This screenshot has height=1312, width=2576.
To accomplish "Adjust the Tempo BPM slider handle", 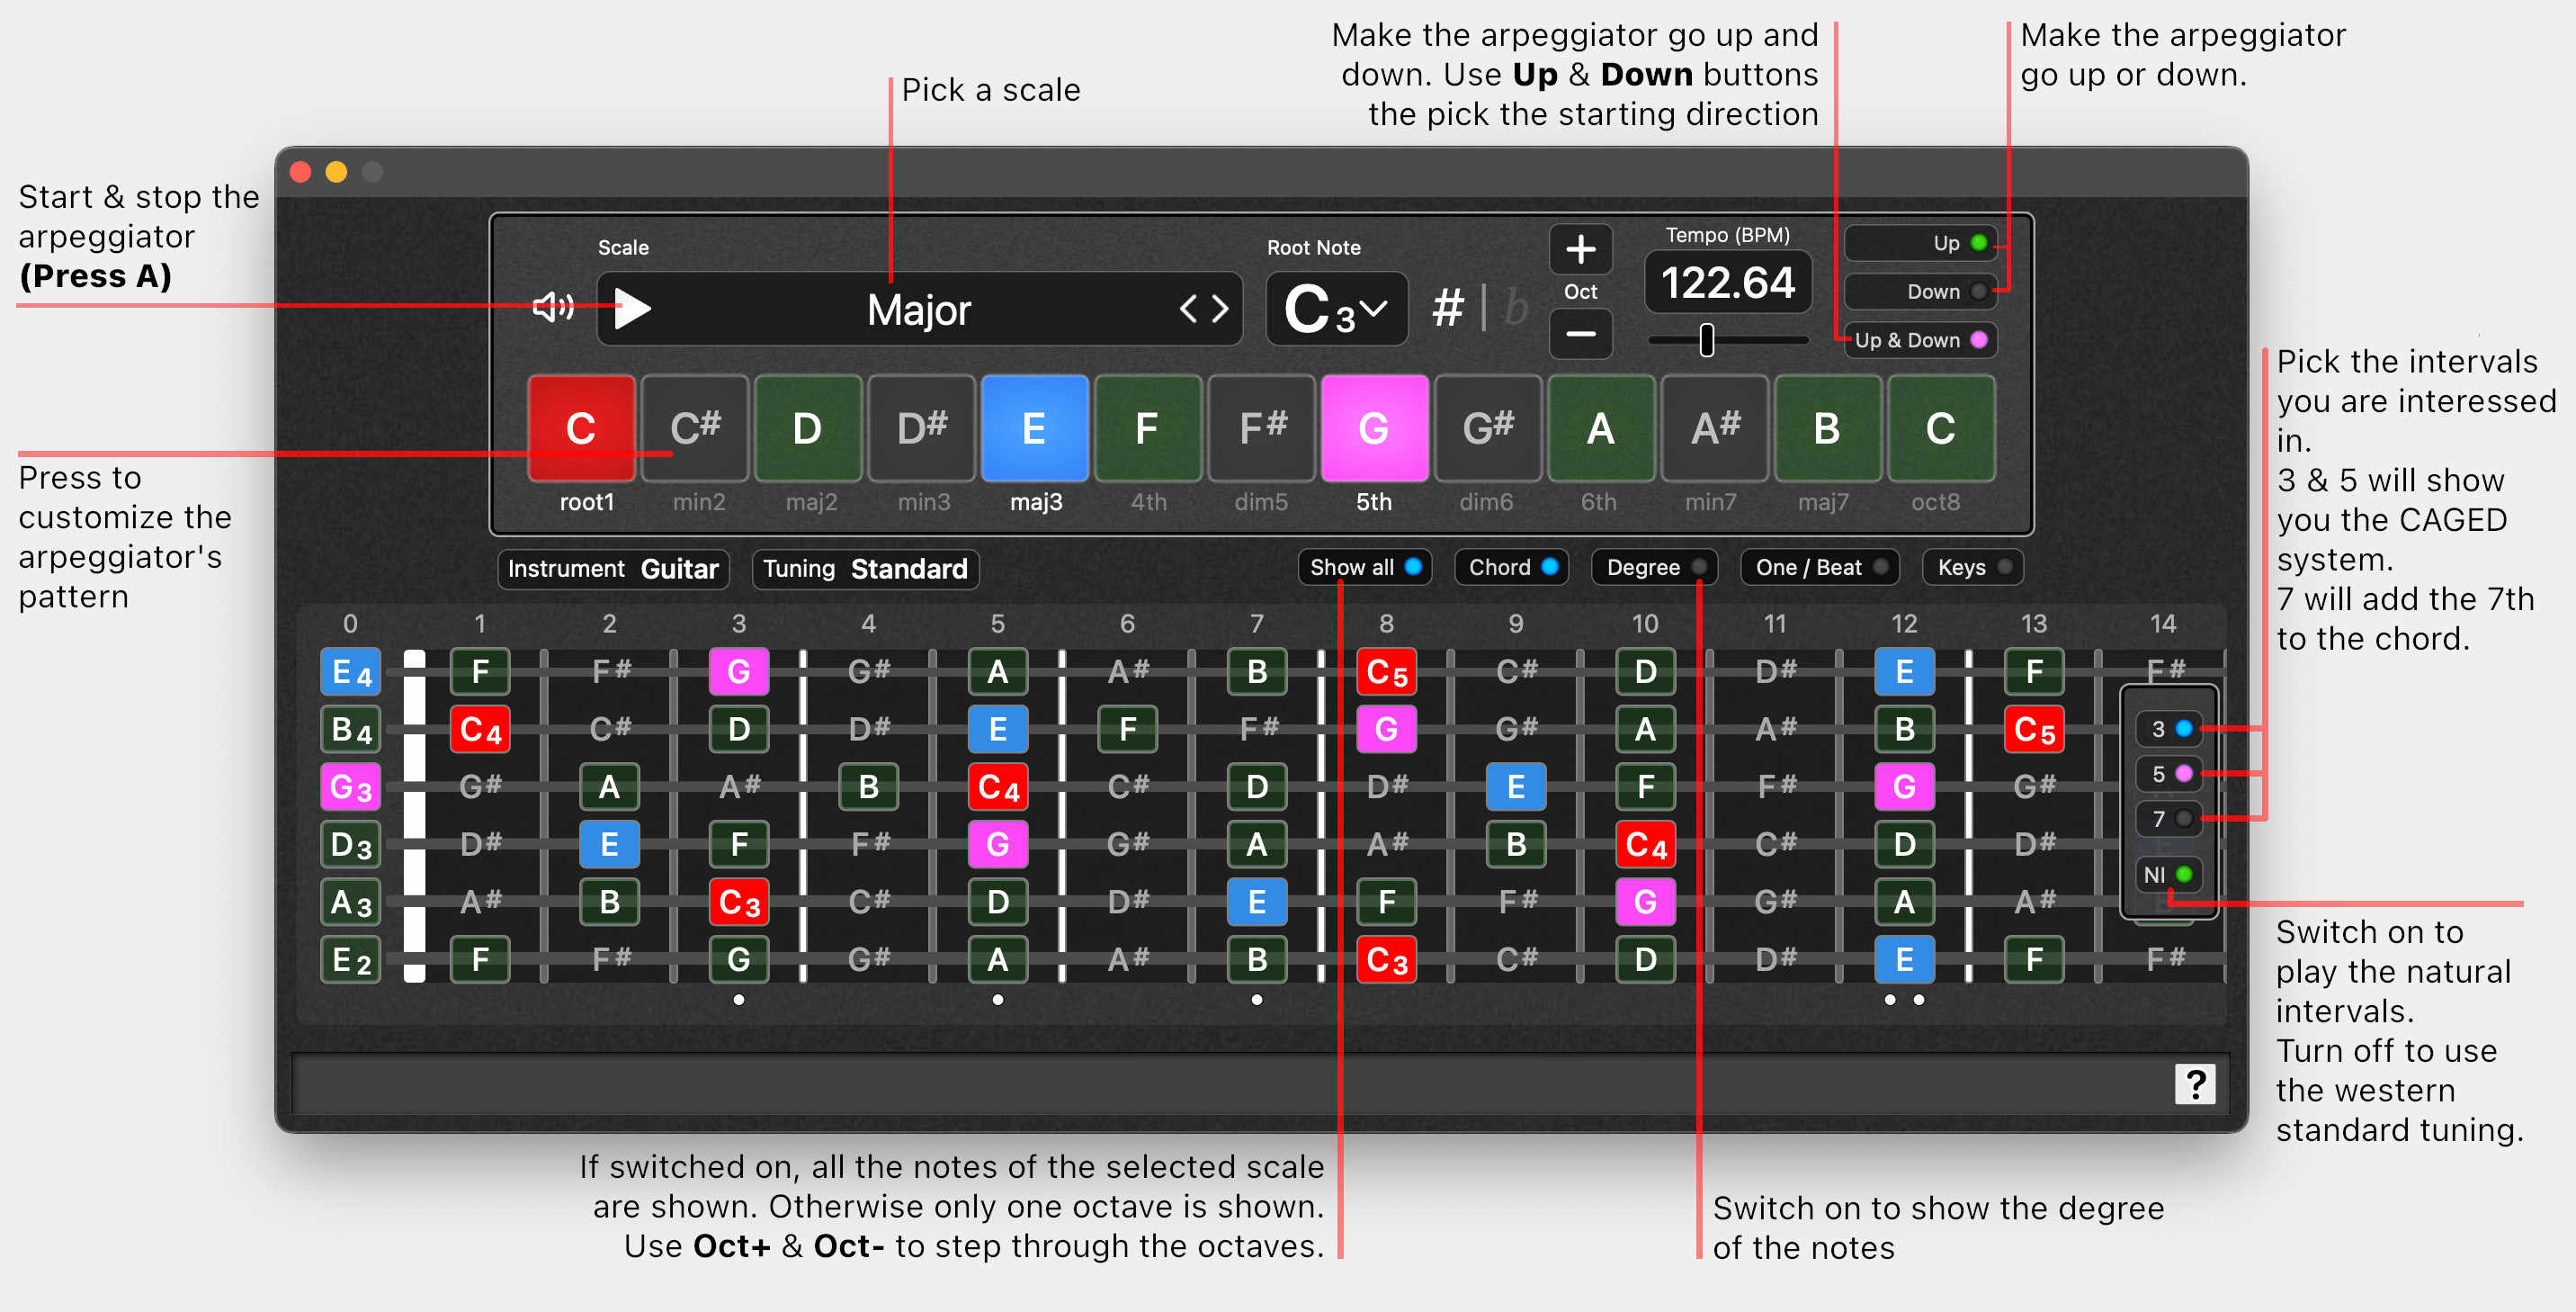I will pos(1707,340).
